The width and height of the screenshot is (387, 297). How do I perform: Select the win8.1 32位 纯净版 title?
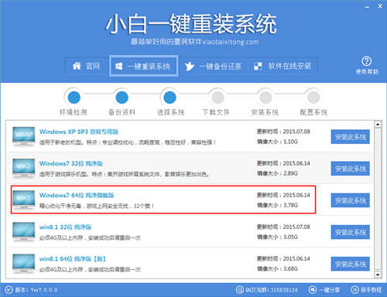click(65, 227)
